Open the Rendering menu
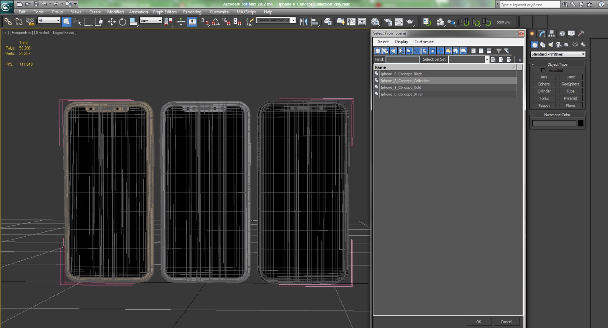The width and height of the screenshot is (608, 328). pyautogui.click(x=192, y=12)
